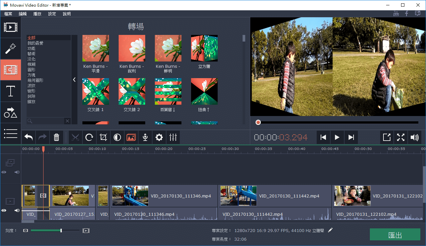Image resolution: width=426 pixels, height=246 pixels.
Task: Mute the main video track audio
Action: 17,210
